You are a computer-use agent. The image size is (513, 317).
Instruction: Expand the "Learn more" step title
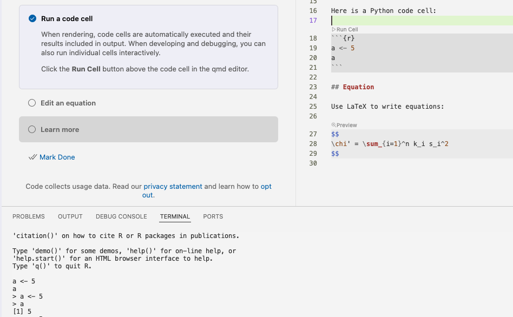[x=60, y=130]
